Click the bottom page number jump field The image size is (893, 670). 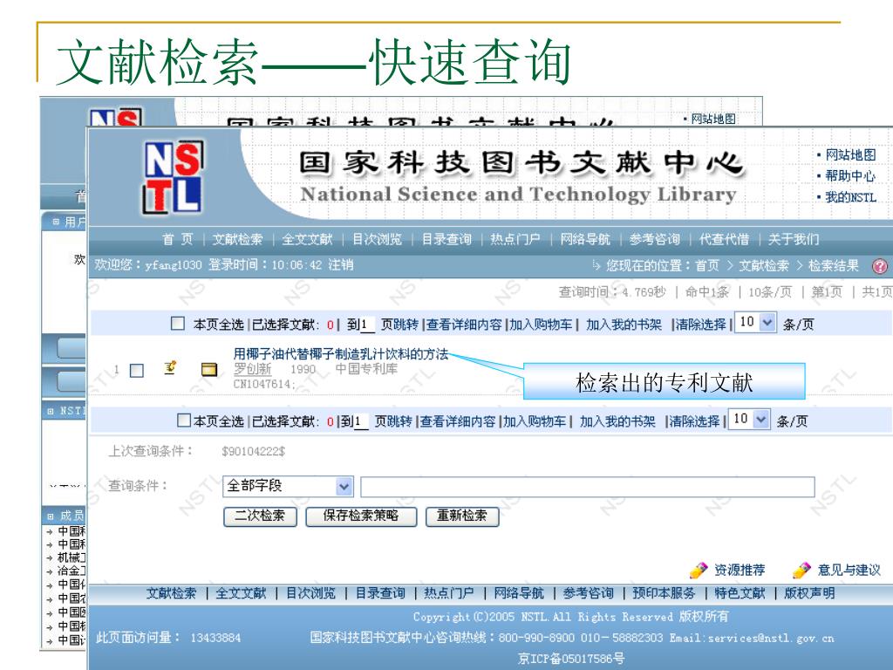coord(361,421)
